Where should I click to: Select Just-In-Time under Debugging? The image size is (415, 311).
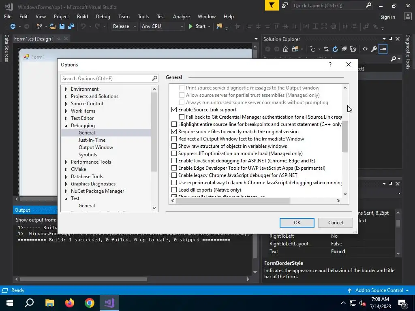tap(92, 140)
